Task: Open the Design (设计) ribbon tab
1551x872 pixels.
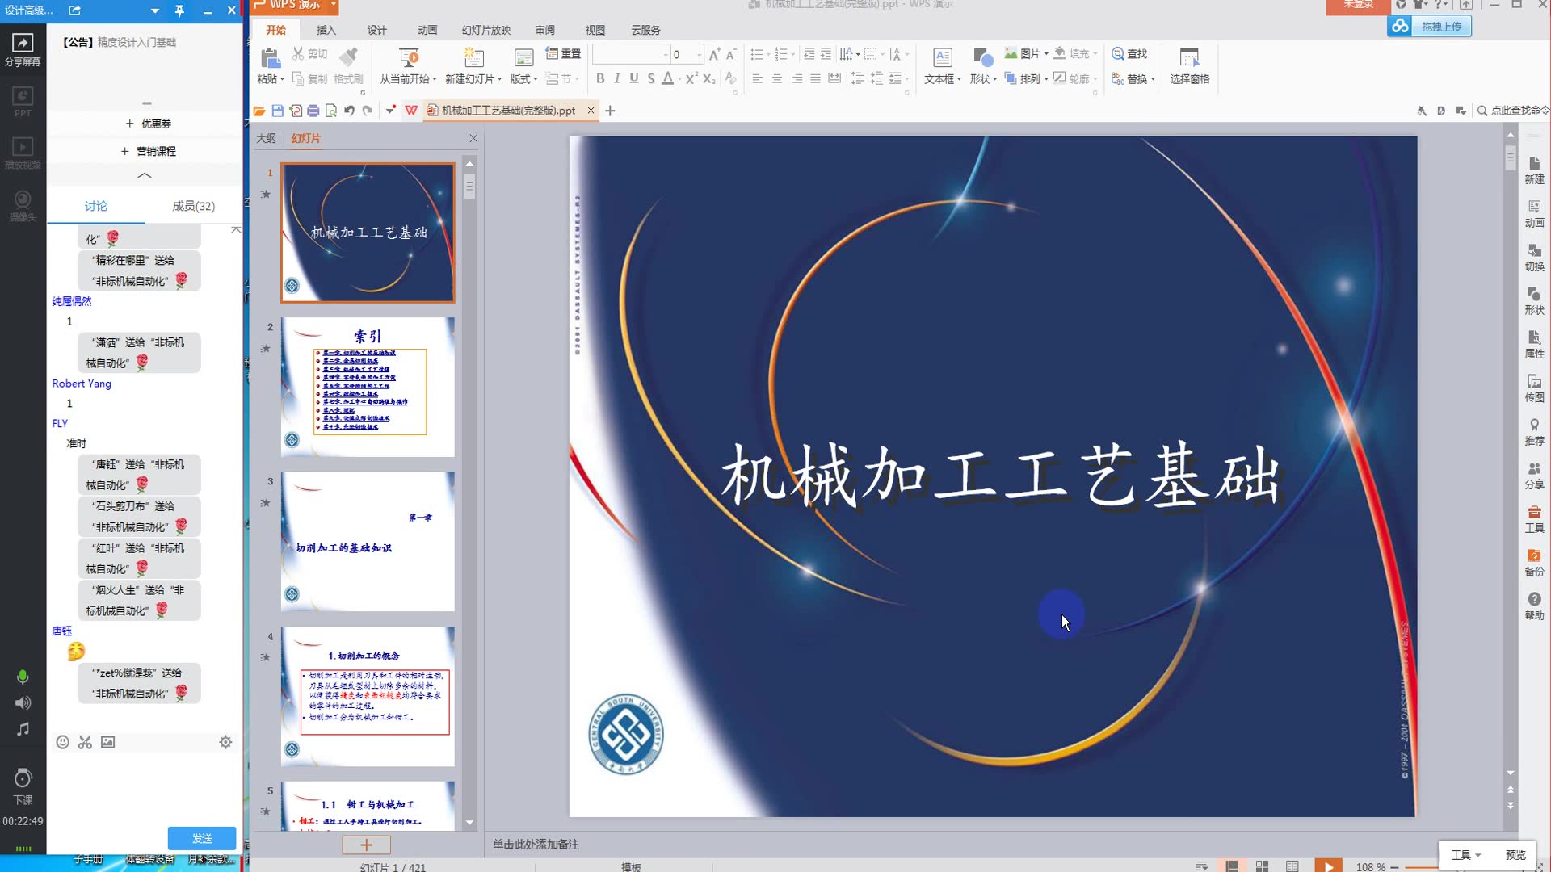Action: 377,30
